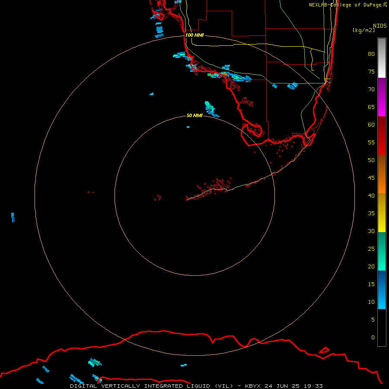This screenshot has height=389, width=389.
Task: Click the 35 value on the scale
Action: (371, 214)
